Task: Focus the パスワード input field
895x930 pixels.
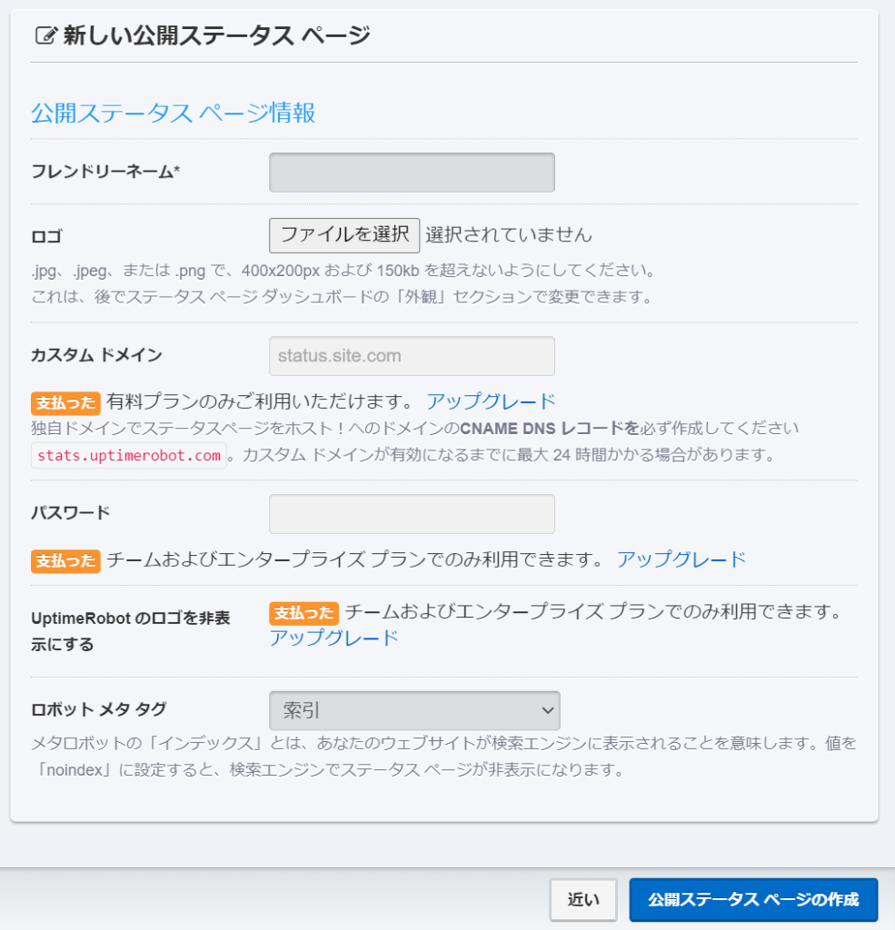Action: click(x=412, y=514)
